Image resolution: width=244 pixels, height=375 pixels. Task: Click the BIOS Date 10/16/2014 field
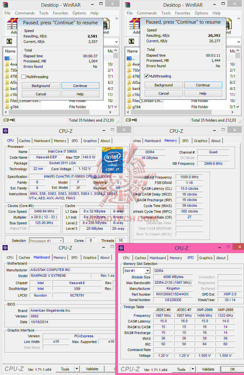pyautogui.click(x=72, y=322)
